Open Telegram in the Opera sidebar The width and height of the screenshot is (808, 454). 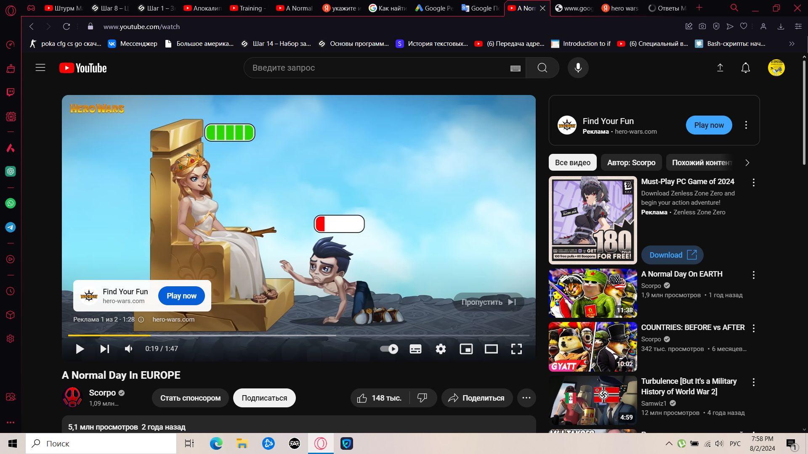coord(11,227)
